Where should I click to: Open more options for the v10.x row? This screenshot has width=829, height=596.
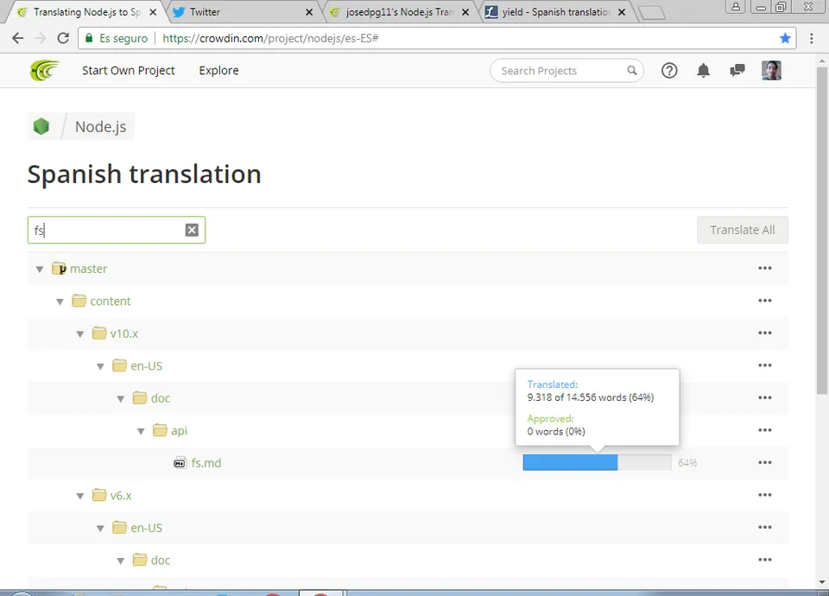(x=764, y=333)
